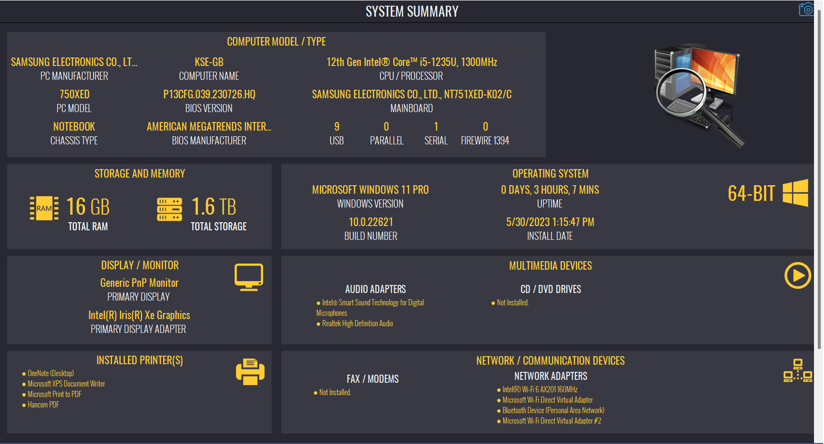Click Intel Smart Sound Technology entry
This screenshot has width=824, height=444.
click(x=370, y=308)
